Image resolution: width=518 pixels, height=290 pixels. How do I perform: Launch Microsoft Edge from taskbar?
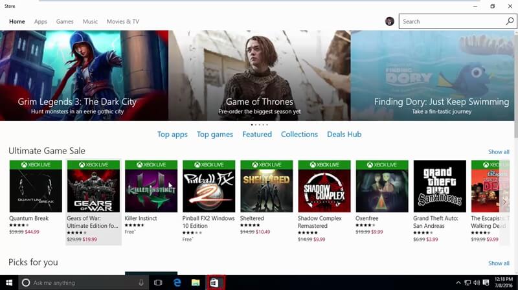point(177,283)
